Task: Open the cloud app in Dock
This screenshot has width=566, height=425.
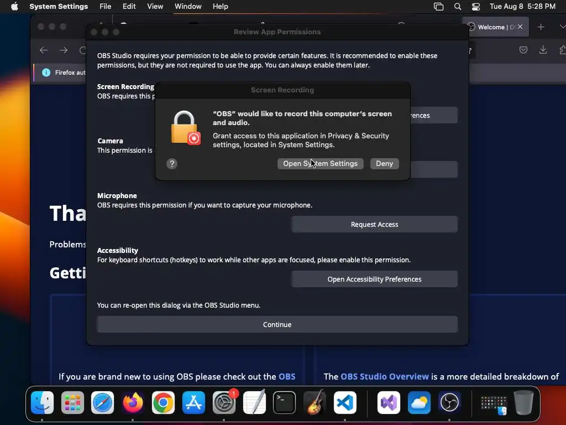Action: pyautogui.click(x=419, y=402)
